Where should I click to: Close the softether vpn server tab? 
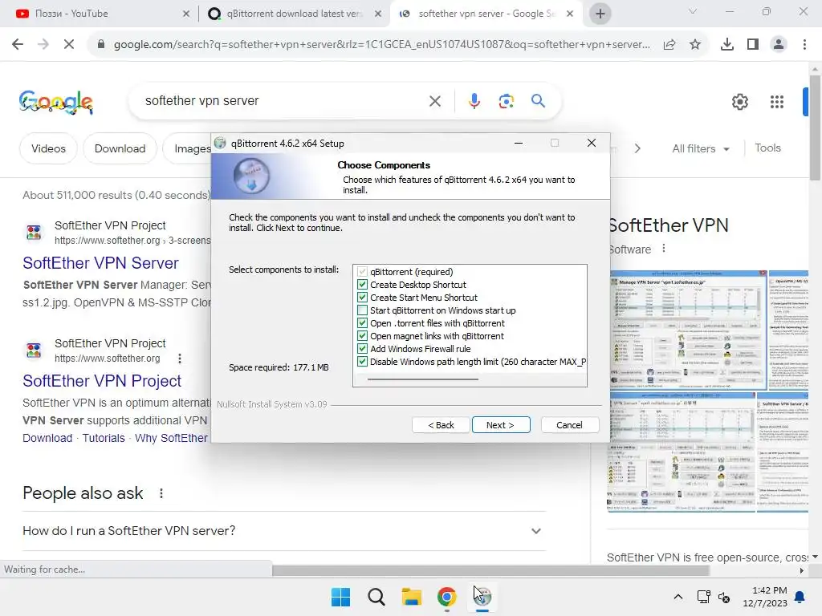pyautogui.click(x=570, y=14)
